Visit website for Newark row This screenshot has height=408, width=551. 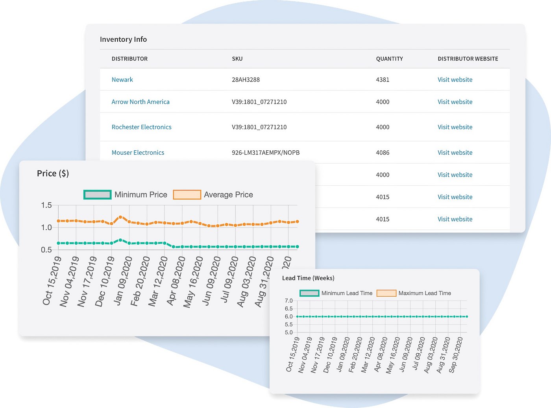point(455,79)
